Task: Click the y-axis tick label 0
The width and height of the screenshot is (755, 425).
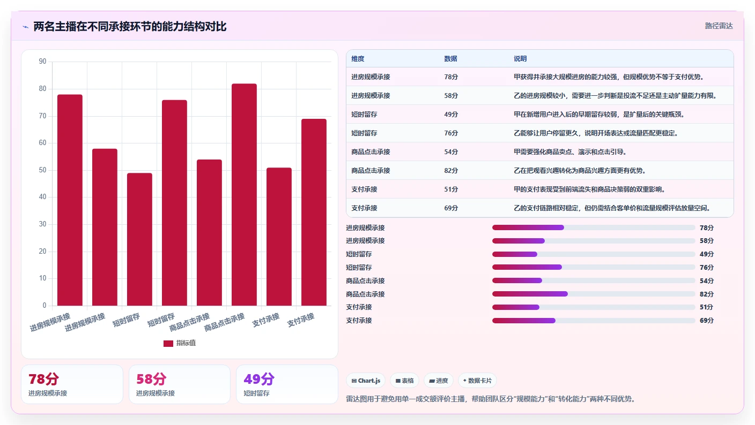Action: 45,306
